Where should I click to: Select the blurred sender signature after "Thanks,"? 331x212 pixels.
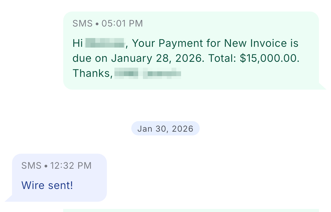[x=147, y=73]
